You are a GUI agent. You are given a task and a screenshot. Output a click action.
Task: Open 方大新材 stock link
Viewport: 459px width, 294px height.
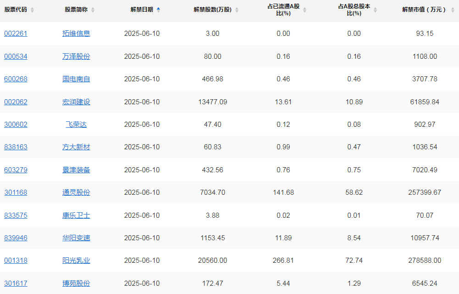tap(76, 147)
